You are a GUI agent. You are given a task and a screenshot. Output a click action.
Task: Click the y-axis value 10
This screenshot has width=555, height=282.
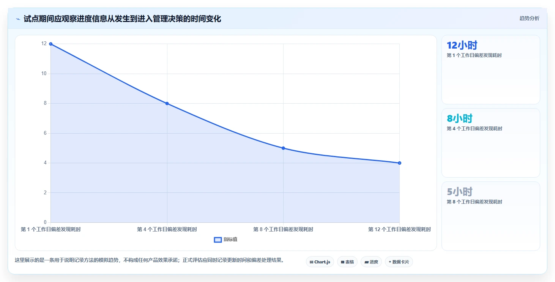(x=44, y=74)
